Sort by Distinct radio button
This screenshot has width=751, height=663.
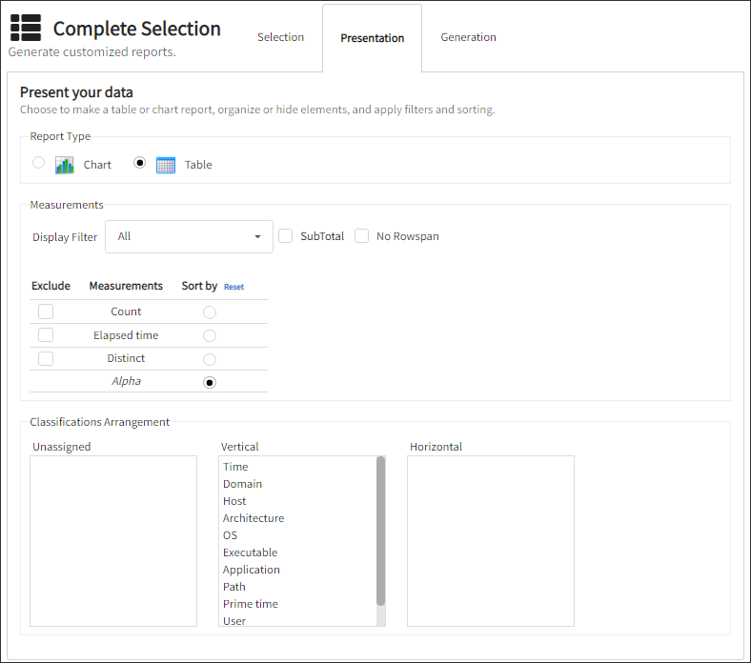[210, 359]
